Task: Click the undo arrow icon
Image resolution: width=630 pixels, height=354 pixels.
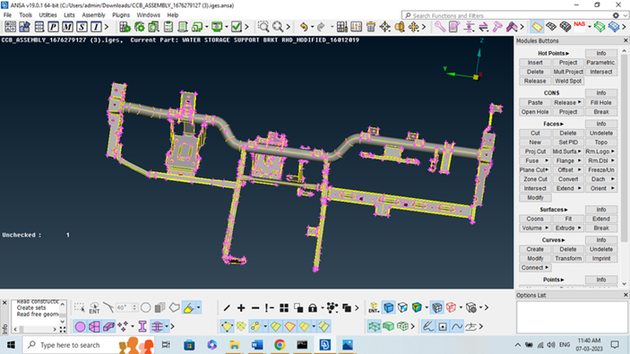Action: tap(304, 27)
